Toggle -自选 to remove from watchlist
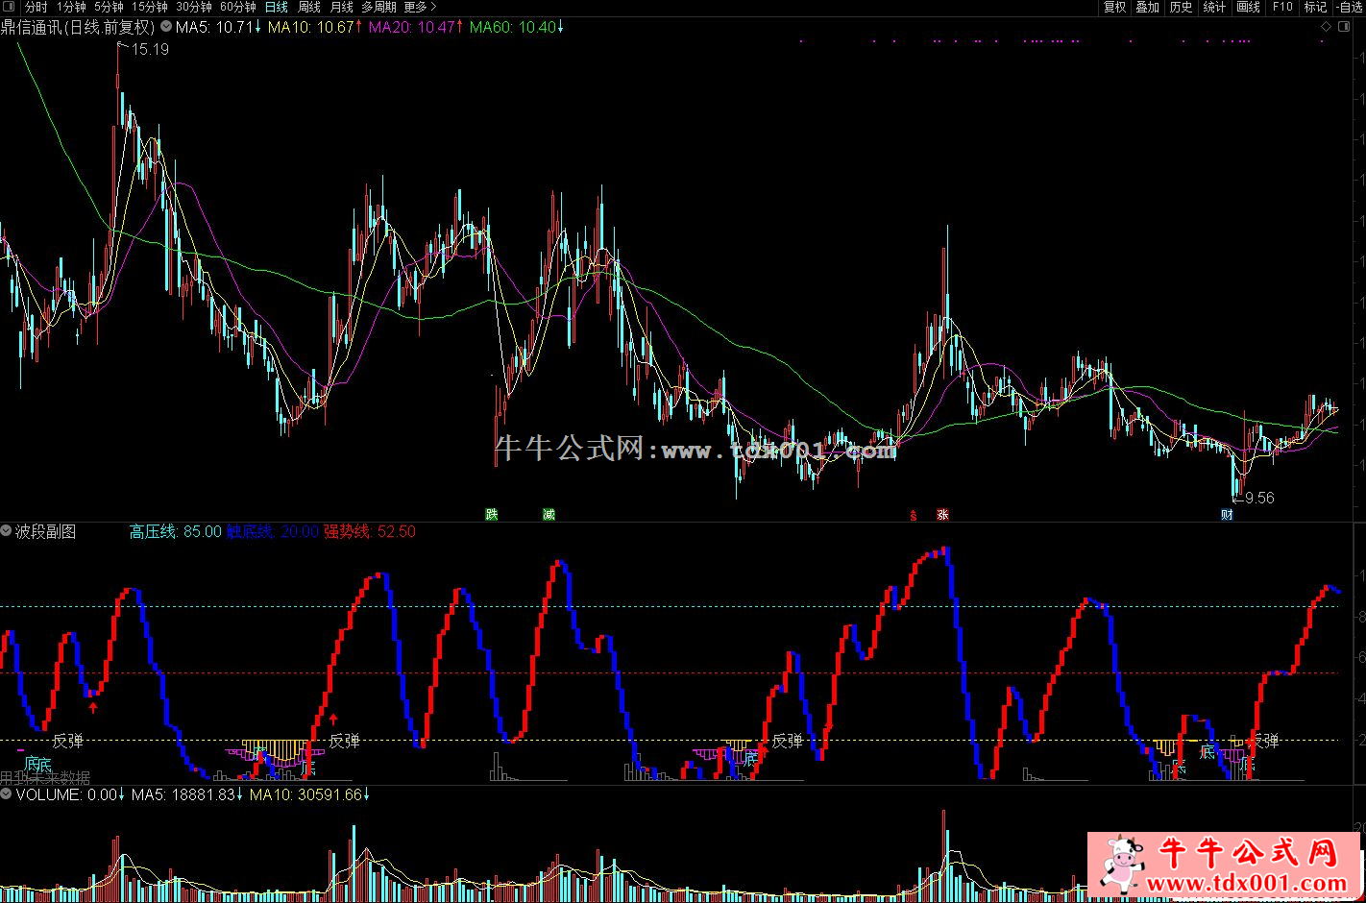1366x903 pixels. [1352, 8]
